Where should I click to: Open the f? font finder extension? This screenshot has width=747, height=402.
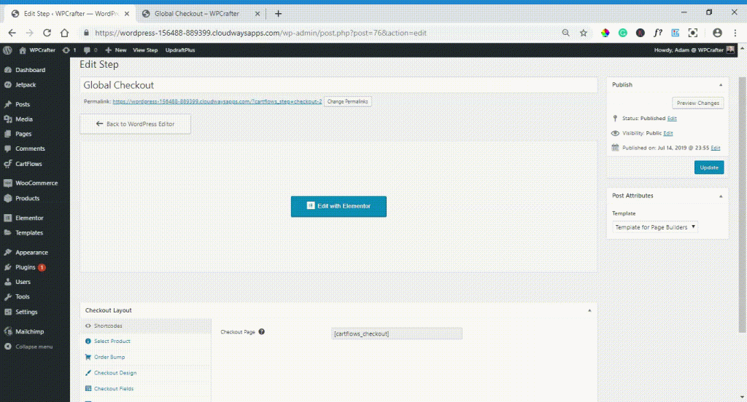pos(658,33)
